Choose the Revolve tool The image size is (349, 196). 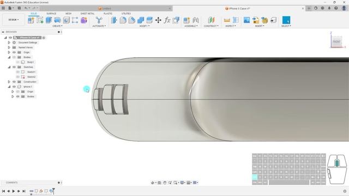click(57, 20)
